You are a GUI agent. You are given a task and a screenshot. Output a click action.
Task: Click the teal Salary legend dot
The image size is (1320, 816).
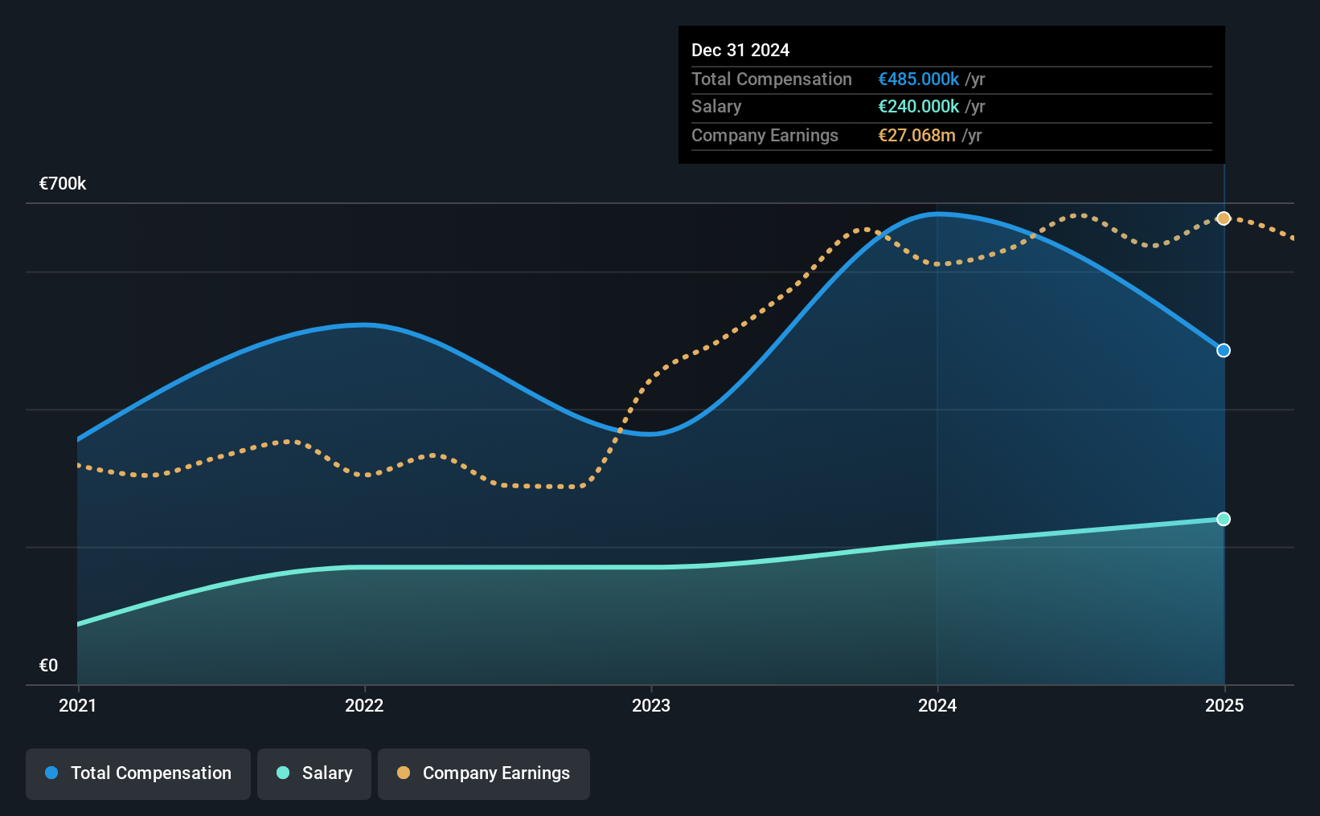[283, 773]
